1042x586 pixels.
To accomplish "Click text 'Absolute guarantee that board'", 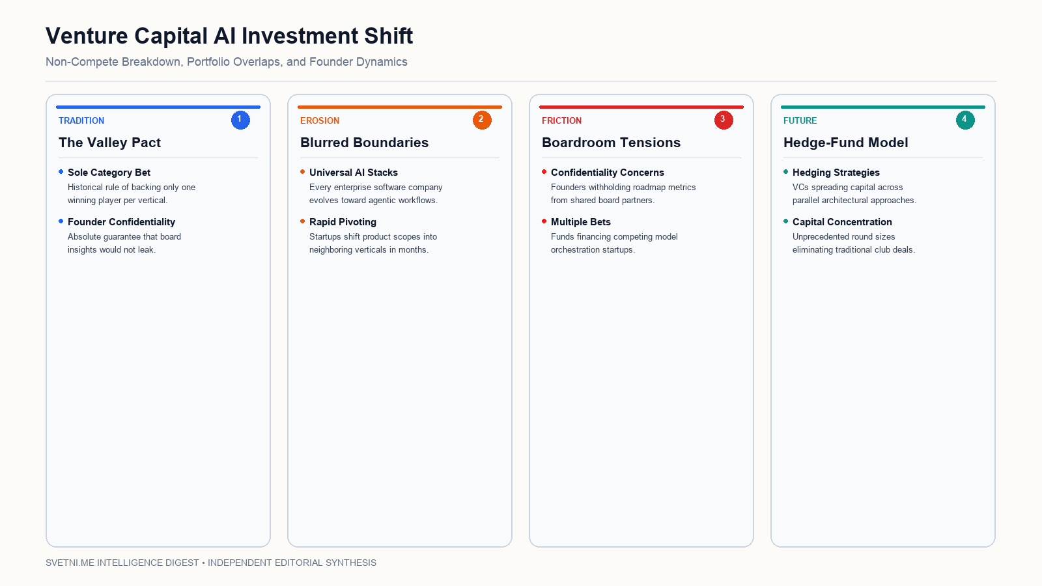I will 124,237.
